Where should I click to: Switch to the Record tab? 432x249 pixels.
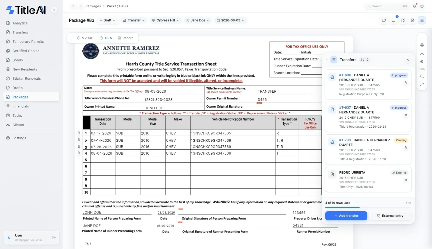pyautogui.click(x=126, y=38)
